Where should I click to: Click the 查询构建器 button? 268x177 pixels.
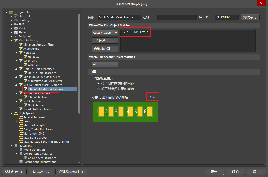pos(105,49)
